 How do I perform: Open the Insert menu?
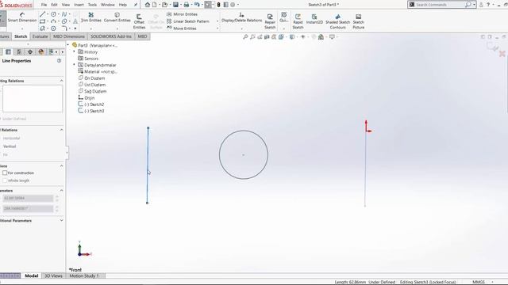click(79, 5)
